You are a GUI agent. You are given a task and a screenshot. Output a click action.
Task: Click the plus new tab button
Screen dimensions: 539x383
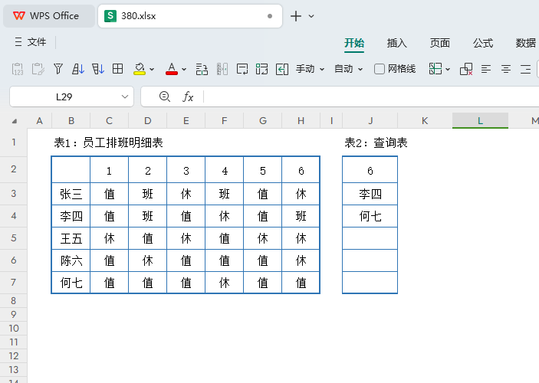[296, 16]
